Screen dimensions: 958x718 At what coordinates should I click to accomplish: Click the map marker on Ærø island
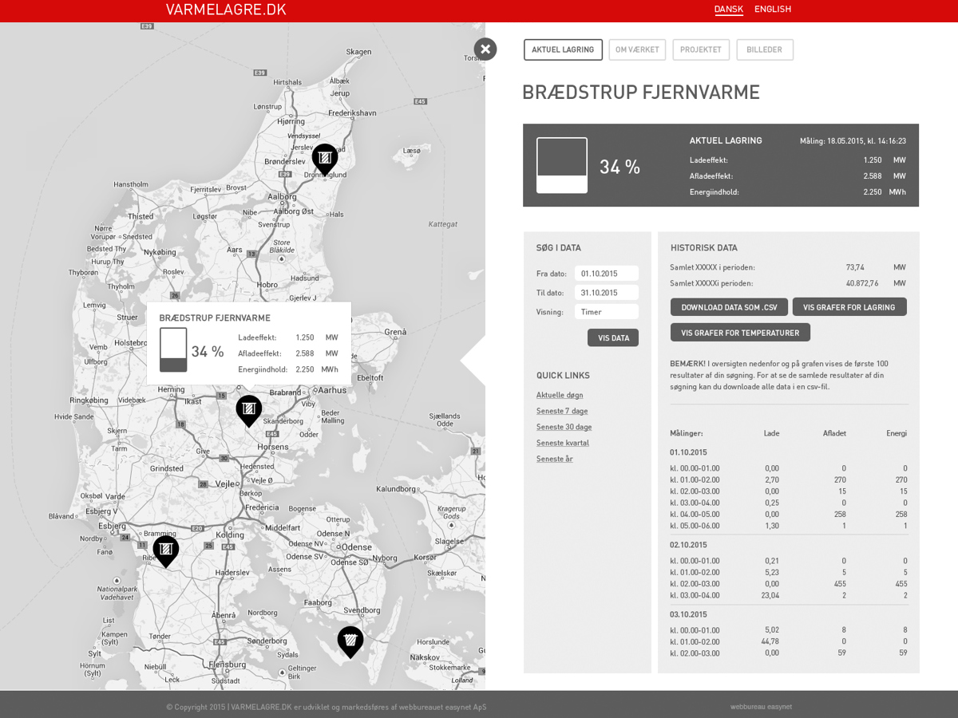click(x=350, y=641)
